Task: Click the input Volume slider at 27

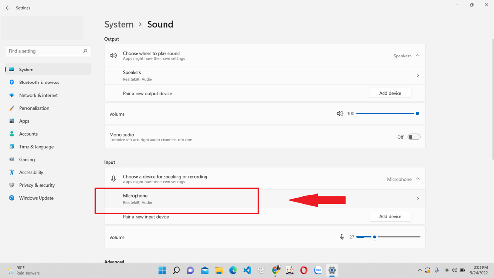Action: 388,237
